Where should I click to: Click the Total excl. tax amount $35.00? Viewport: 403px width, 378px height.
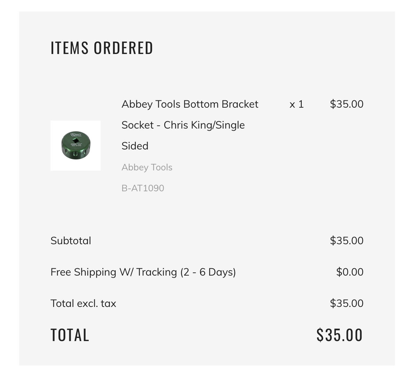pos(347,303)
